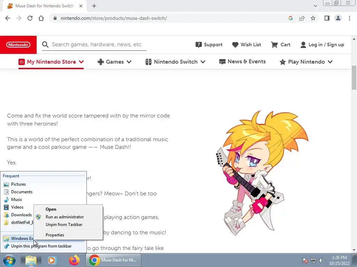This screenshot has height=267, width=357.
Task: Open News & Events
Action: [x=242, y=62]
